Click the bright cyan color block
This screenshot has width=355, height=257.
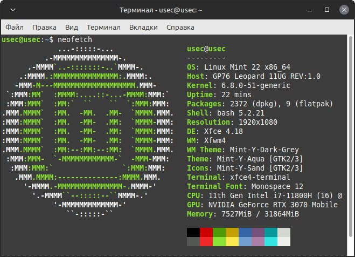click(271, 241)
